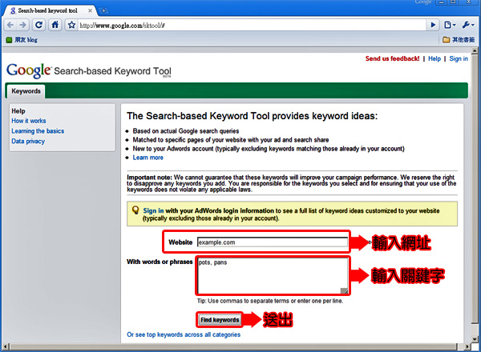Click the Go play arrow beside address bar
The height and width of the screenshot is (352, 481).
coord(433,25)
